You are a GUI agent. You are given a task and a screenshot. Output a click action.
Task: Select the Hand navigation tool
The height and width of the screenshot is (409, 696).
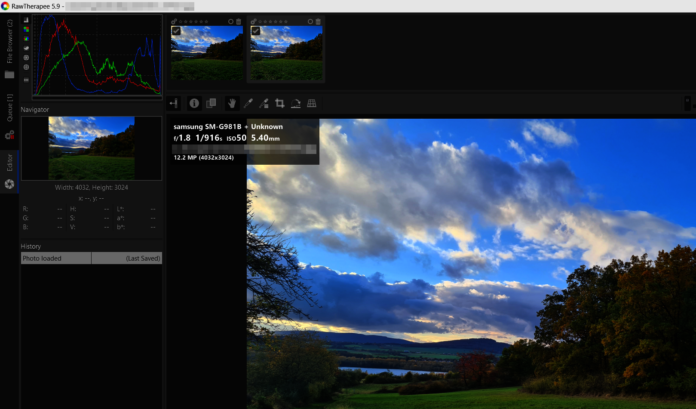coord(232,103)
